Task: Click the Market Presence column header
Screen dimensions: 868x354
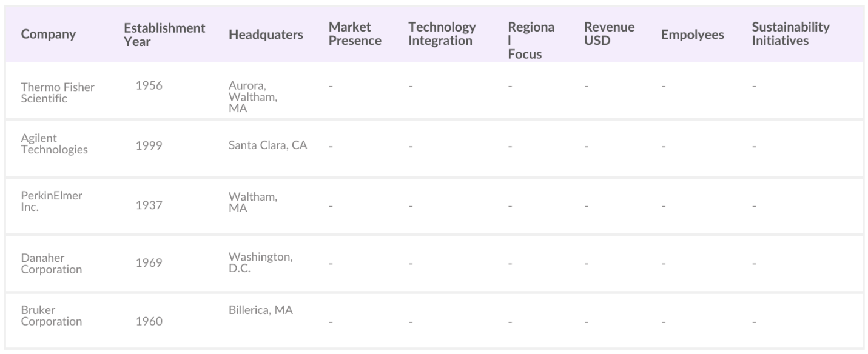Action: 355,35
